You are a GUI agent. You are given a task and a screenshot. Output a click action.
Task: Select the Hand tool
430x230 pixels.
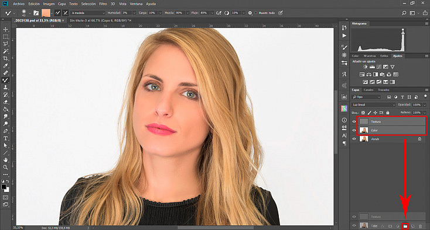pyautogui.click(x=5, y=160)
